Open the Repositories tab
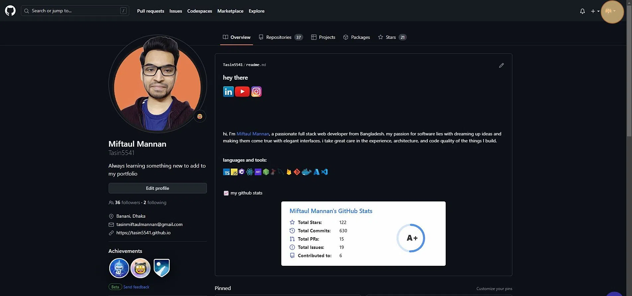The image size is (632, 296). (281, 37)
